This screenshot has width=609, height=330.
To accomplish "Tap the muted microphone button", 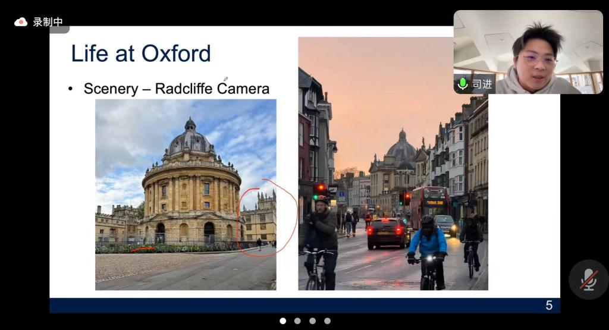I will [x=588, y=279].
